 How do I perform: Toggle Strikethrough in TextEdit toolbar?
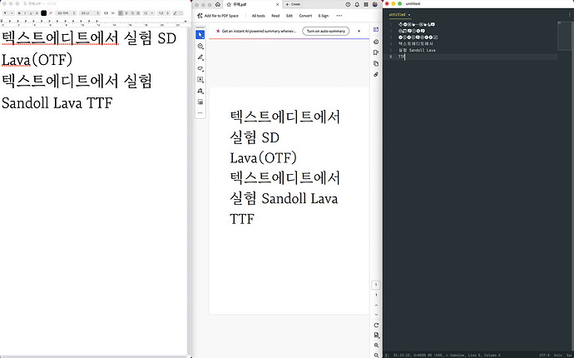pos(37,13)
